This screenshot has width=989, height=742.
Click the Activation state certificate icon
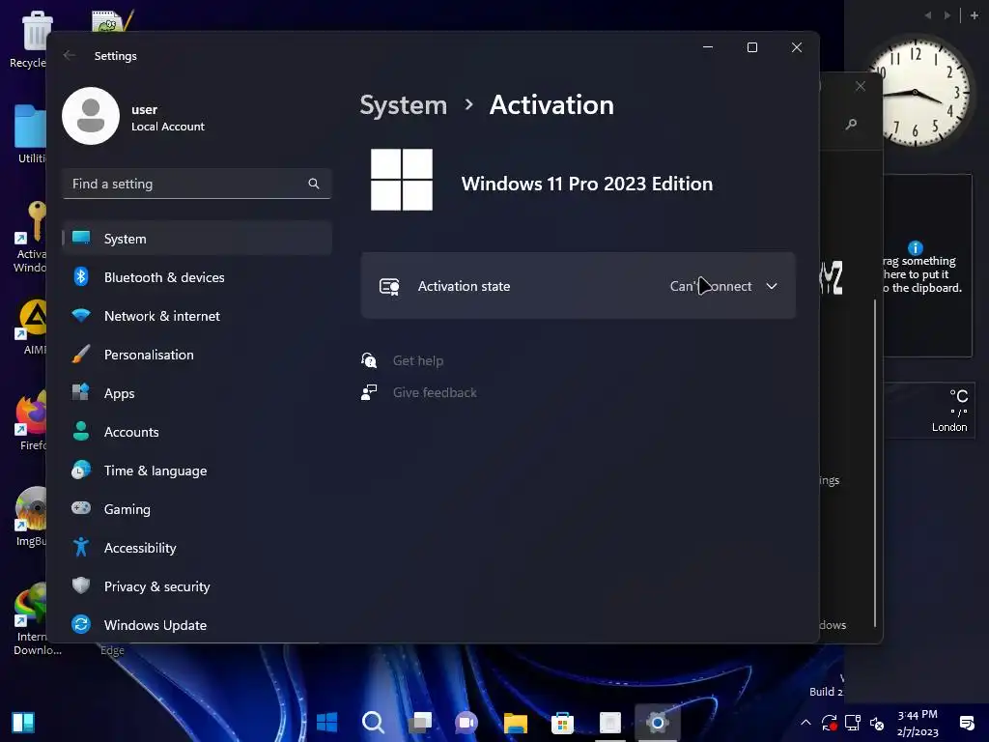(x=389, y=286)
